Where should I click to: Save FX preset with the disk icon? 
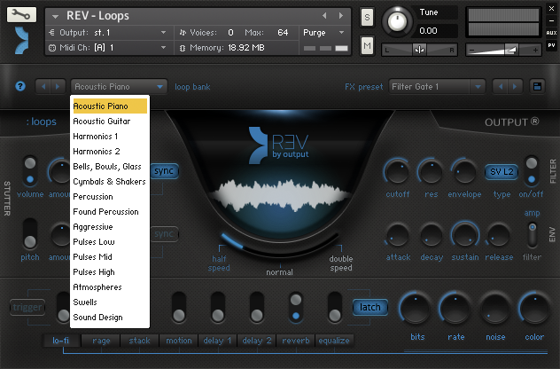pyautogui.click(x=537, y=87)
